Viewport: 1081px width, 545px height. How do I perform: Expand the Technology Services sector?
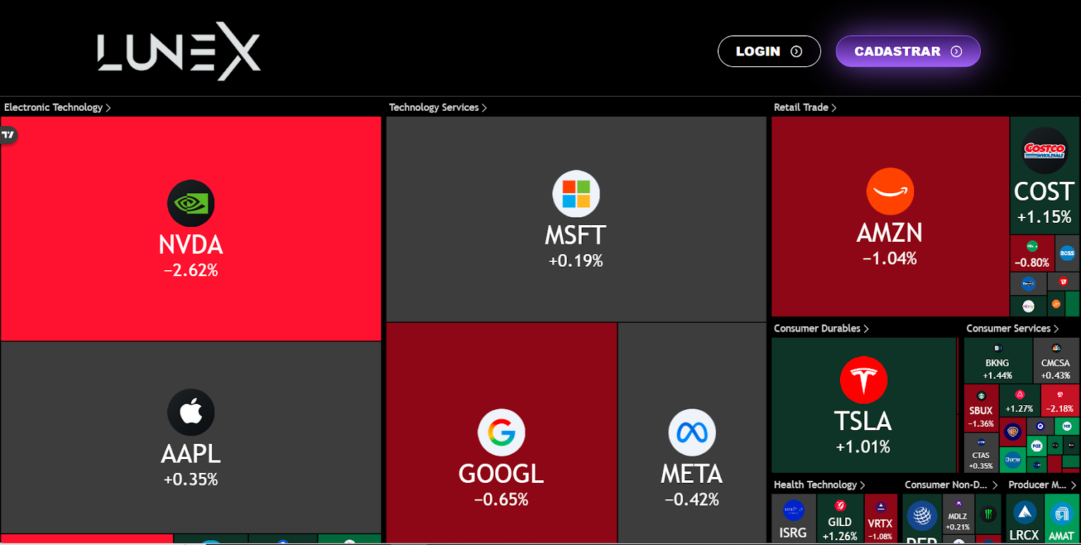437,107
